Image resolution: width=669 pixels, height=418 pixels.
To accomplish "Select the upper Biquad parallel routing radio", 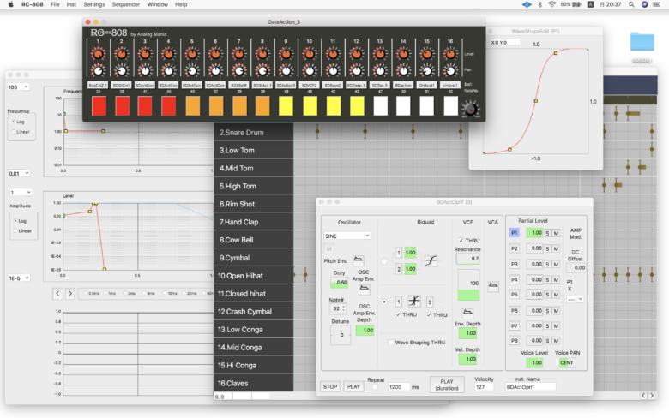I will tap(384, 261).
